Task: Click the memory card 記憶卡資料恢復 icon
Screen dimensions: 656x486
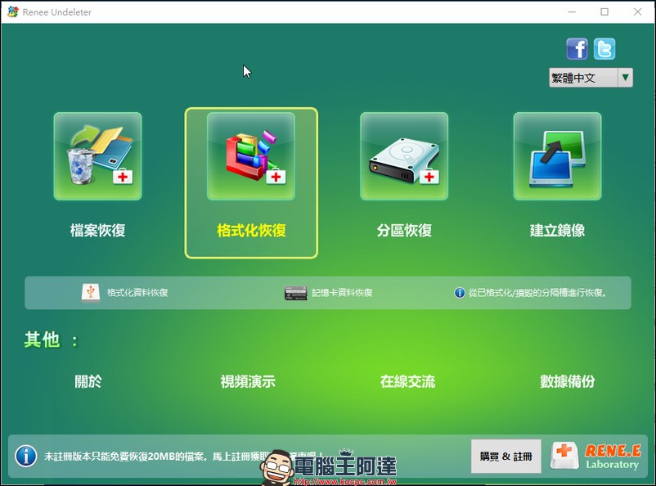Action: (x=296, y=293)
